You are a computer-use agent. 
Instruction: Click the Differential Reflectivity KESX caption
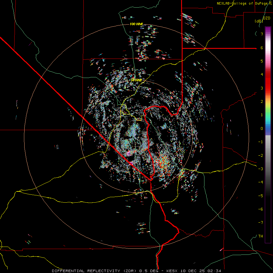point(136,271)
